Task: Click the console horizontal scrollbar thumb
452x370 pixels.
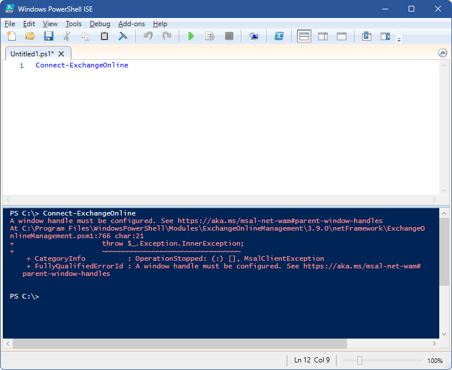Action: pos(180,343)
